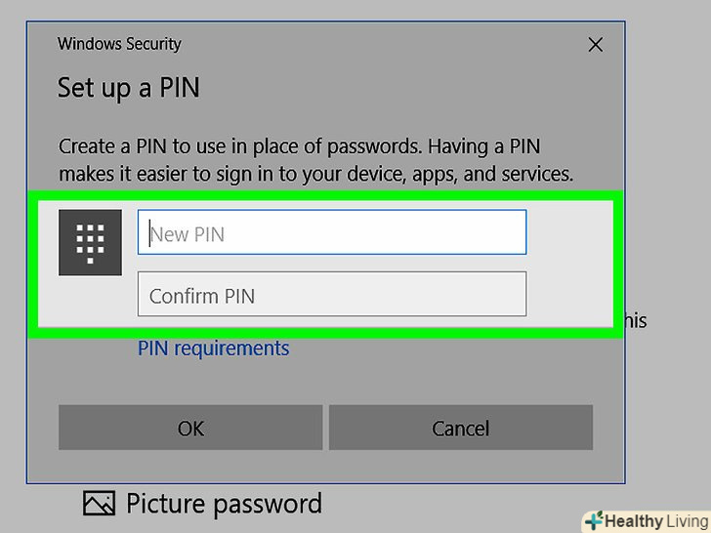Focus the New PIN input field
Screen dimensions: 711x533
coord(332,233)
